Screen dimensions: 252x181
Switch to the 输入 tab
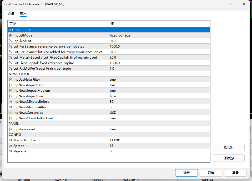[x=23, y=13]
